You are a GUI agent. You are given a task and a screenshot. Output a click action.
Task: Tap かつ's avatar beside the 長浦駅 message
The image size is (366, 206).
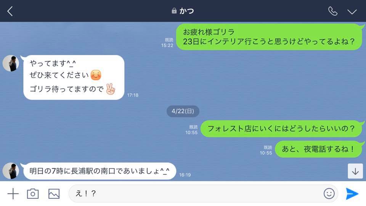(x=11, y=171)
